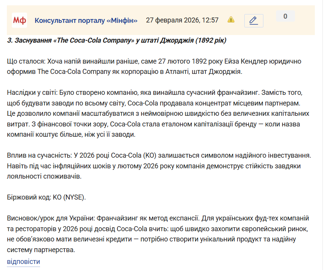Click the line 'Біржовий код: KO (NYSE).'

46,197
